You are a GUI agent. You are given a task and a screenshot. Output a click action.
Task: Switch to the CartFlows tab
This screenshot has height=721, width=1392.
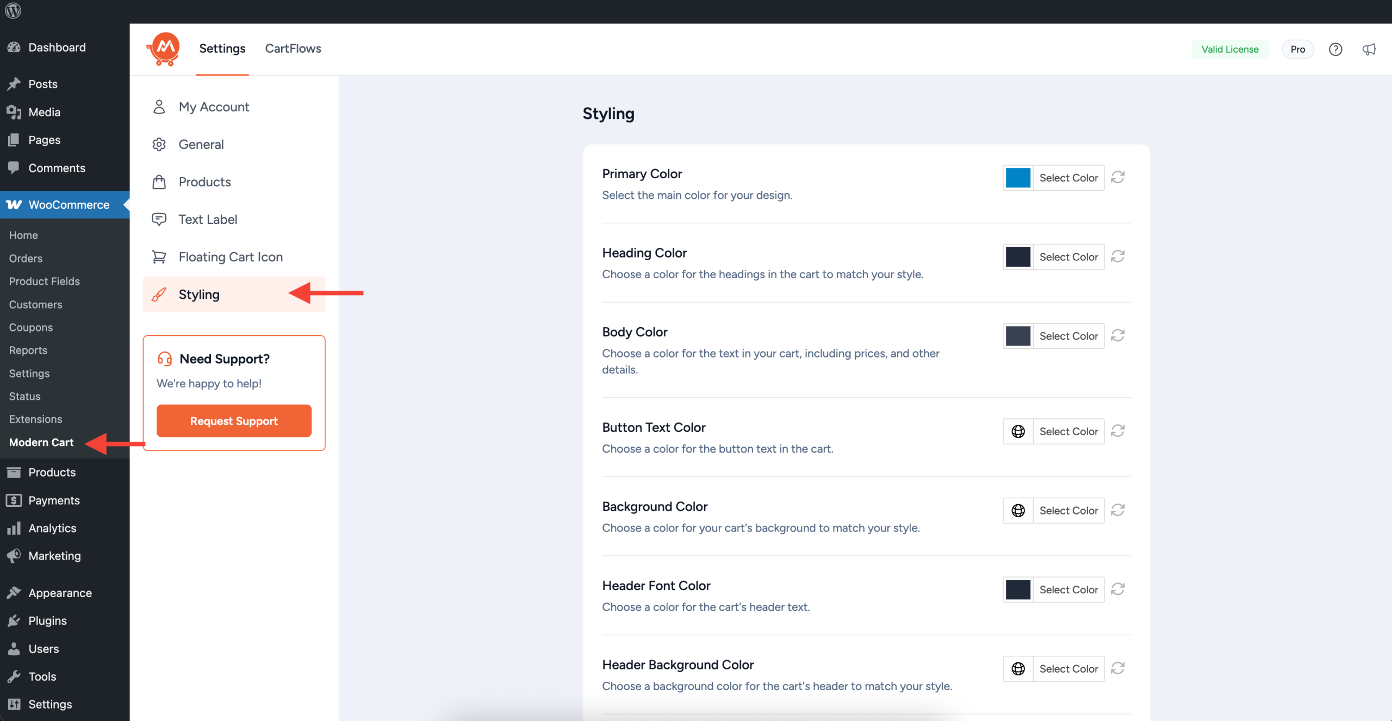pos(293,48)
